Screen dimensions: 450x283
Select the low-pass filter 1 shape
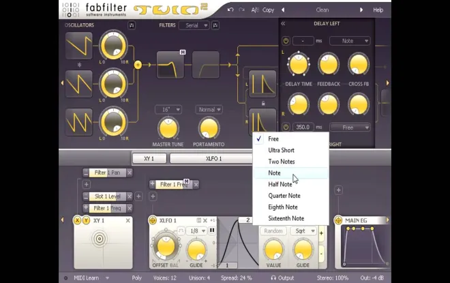coord(170,65)
